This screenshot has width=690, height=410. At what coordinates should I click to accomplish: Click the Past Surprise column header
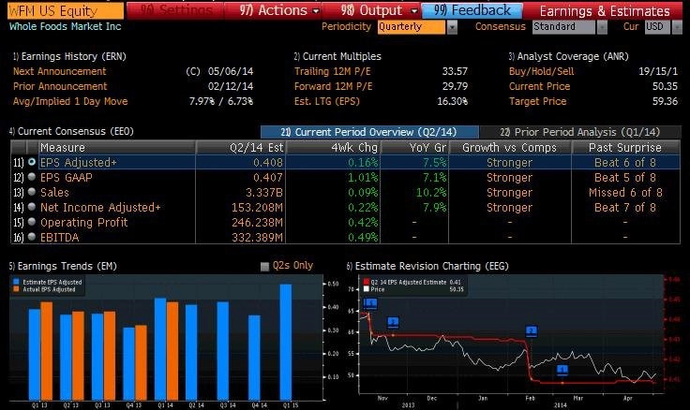[625, 147]
